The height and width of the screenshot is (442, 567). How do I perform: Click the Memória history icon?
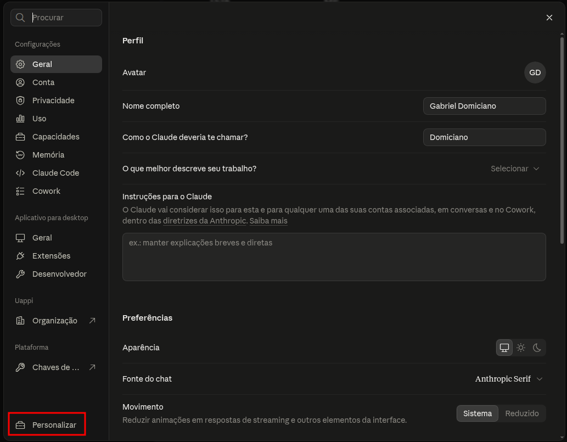point(20,155)
